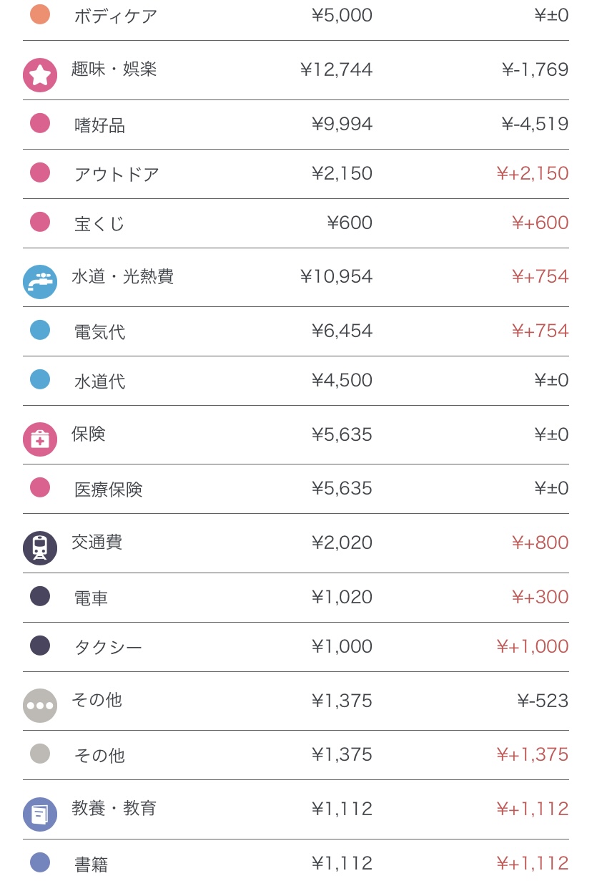Tap the ¥+2,150 difference for アウトドア
592x881 pixels.
533,173
